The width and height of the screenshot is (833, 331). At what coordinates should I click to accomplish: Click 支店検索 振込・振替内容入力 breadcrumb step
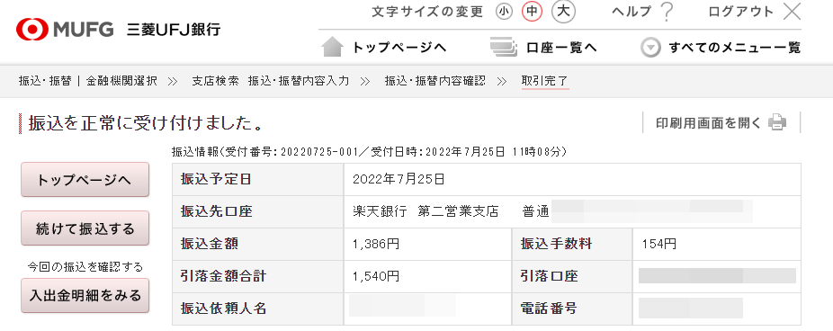coord(271,81)
